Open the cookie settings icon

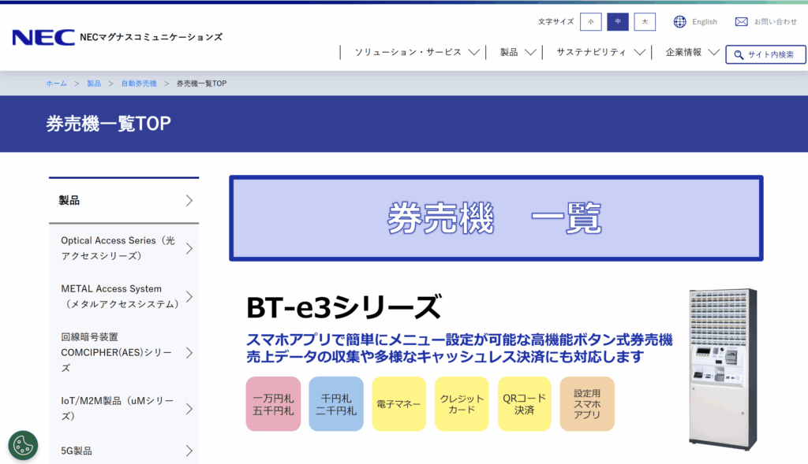point(23,445)
